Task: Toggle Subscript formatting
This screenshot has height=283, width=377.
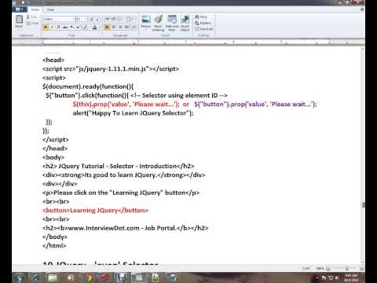Action: coord(71,27)
